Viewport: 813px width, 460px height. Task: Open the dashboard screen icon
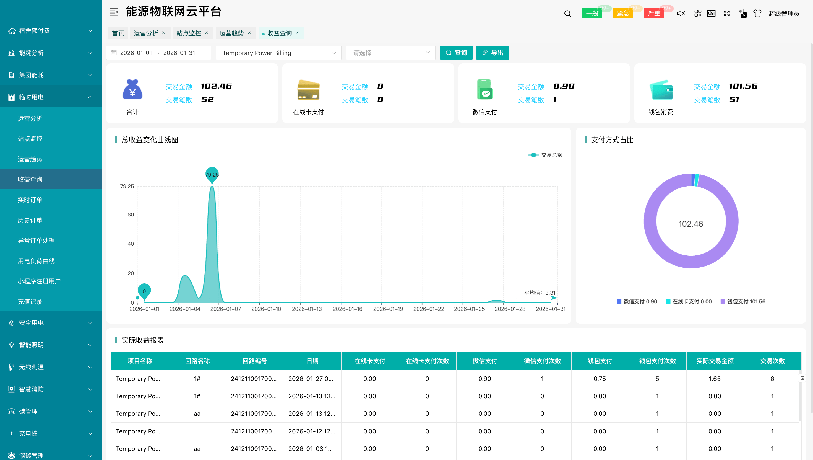coord(711,13)
